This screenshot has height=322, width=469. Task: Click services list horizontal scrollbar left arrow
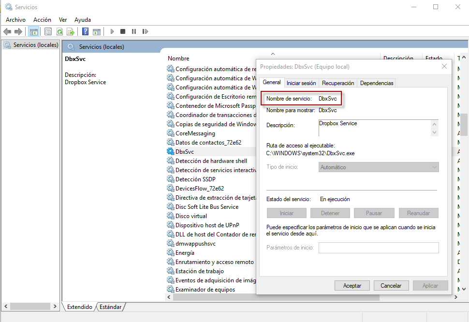(x=169, y=297)
